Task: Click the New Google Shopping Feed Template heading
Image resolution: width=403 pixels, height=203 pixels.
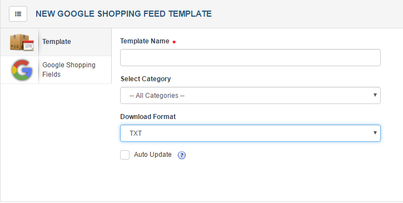Action: click(123, 14)
